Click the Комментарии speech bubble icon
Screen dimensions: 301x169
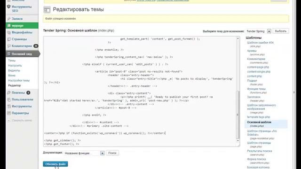[9, 46]
